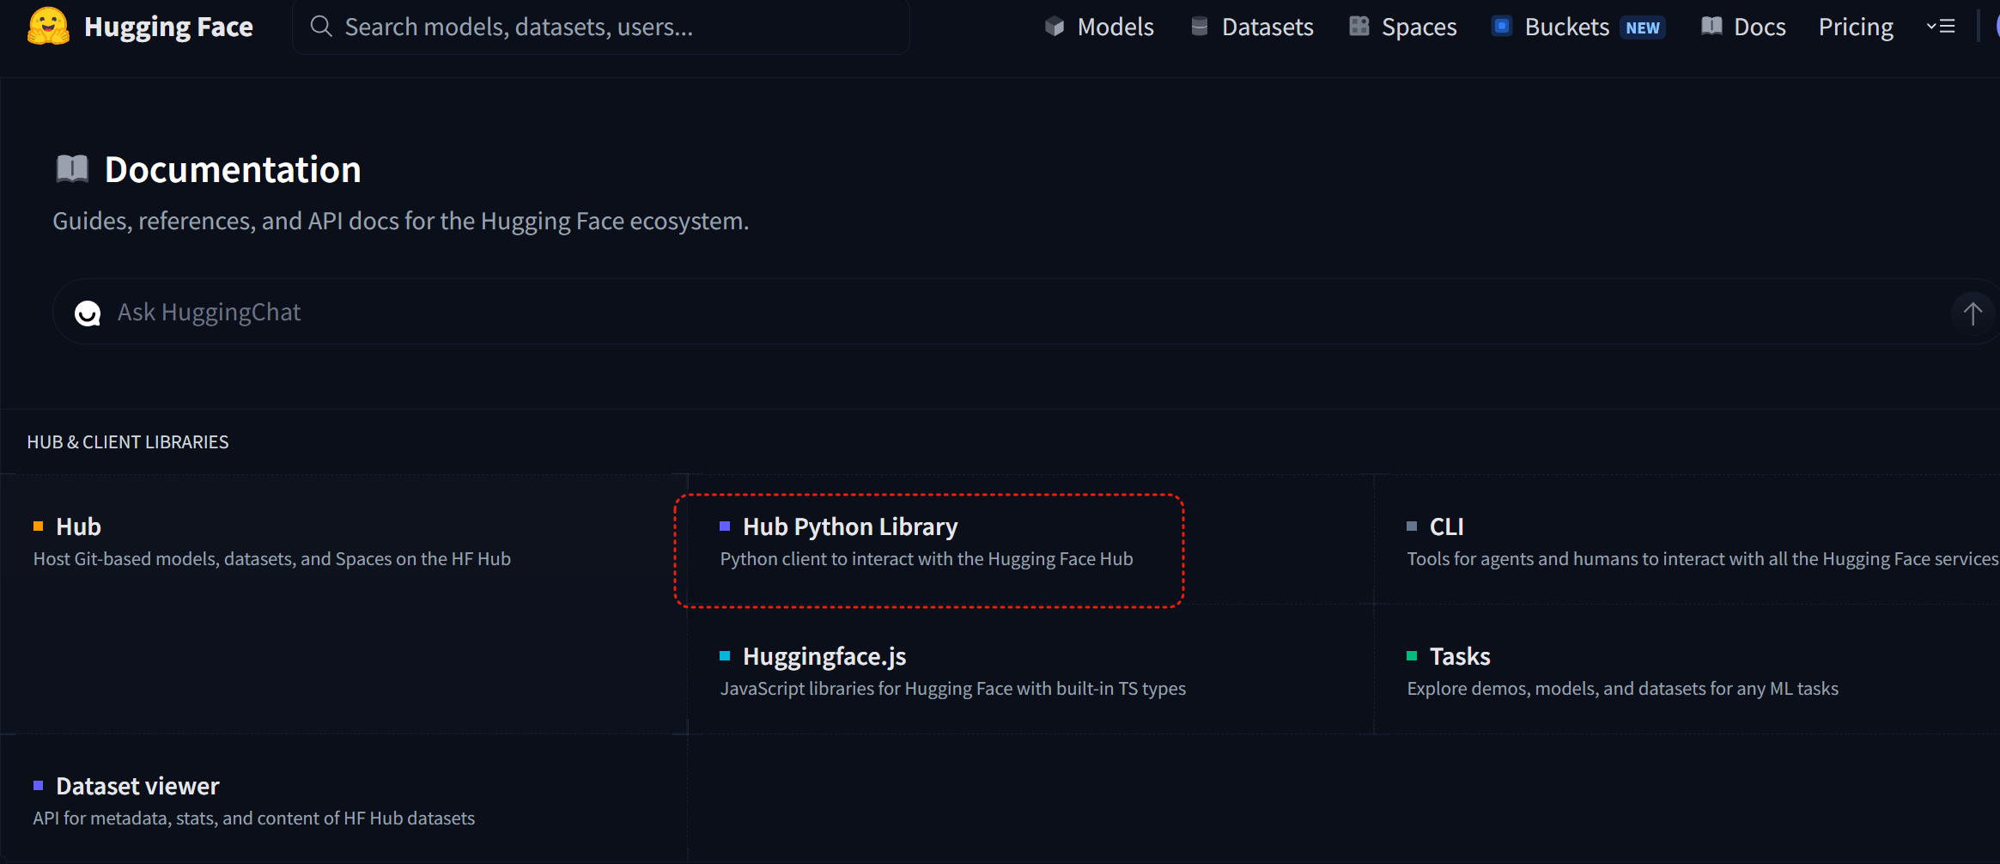Click 'JavaScript libraries for Hugging Face' description
Screen dimensions: 2000x864
[953, 689]
